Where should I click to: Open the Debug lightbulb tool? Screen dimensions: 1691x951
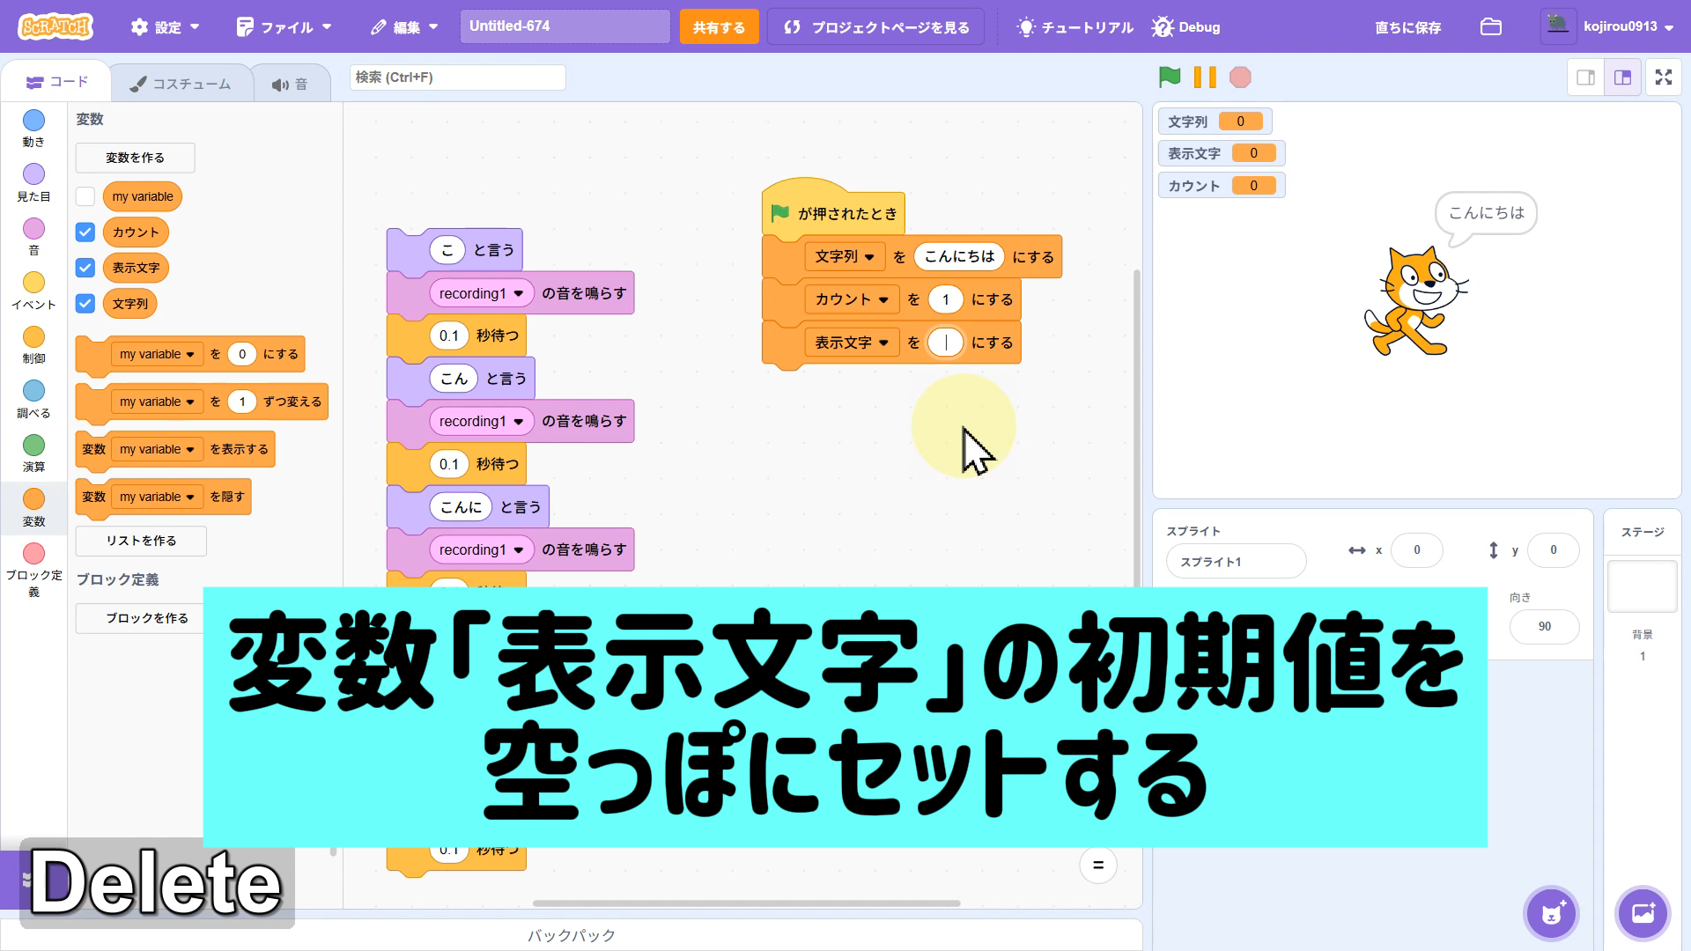pos(1186,27)
